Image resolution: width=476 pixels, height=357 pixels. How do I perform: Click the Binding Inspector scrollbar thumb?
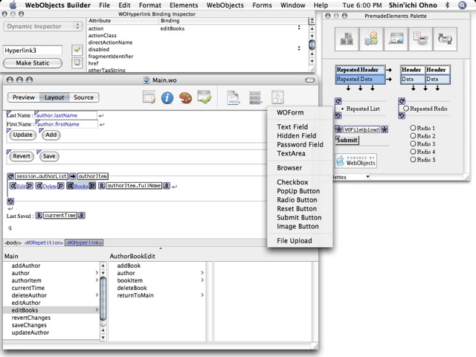tap(312, 45)
